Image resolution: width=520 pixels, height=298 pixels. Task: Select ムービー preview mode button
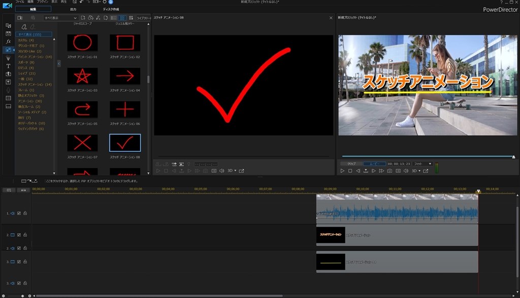click(374, 164)
